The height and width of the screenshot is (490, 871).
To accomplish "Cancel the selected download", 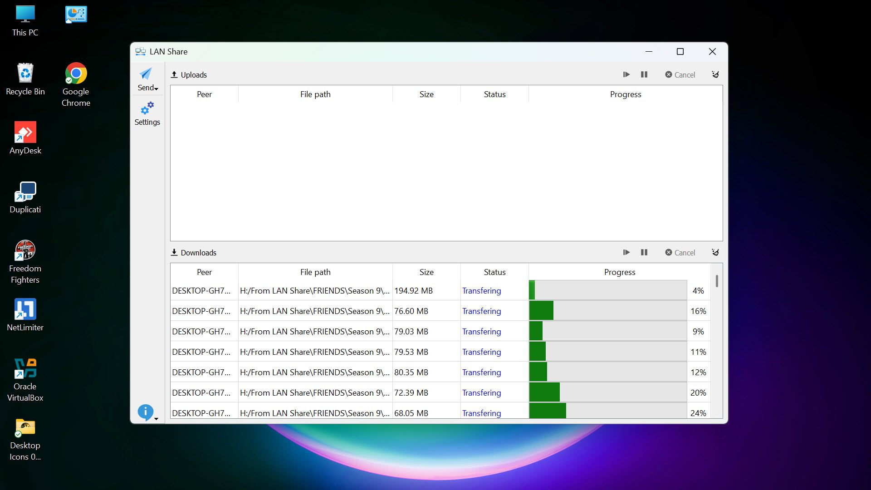I will tap(680, 253).
